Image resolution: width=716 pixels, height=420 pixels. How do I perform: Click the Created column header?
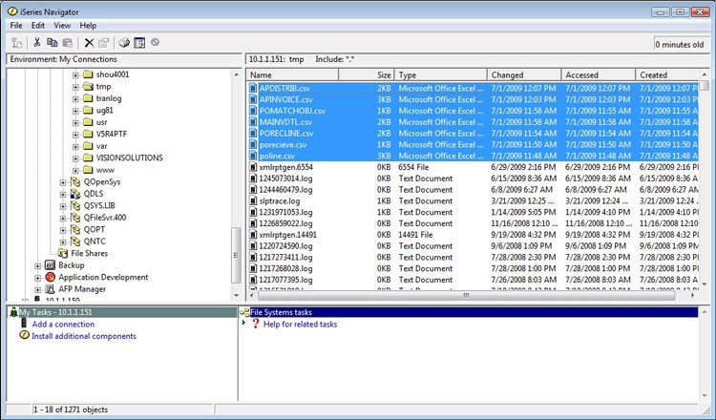coord(667,74)
